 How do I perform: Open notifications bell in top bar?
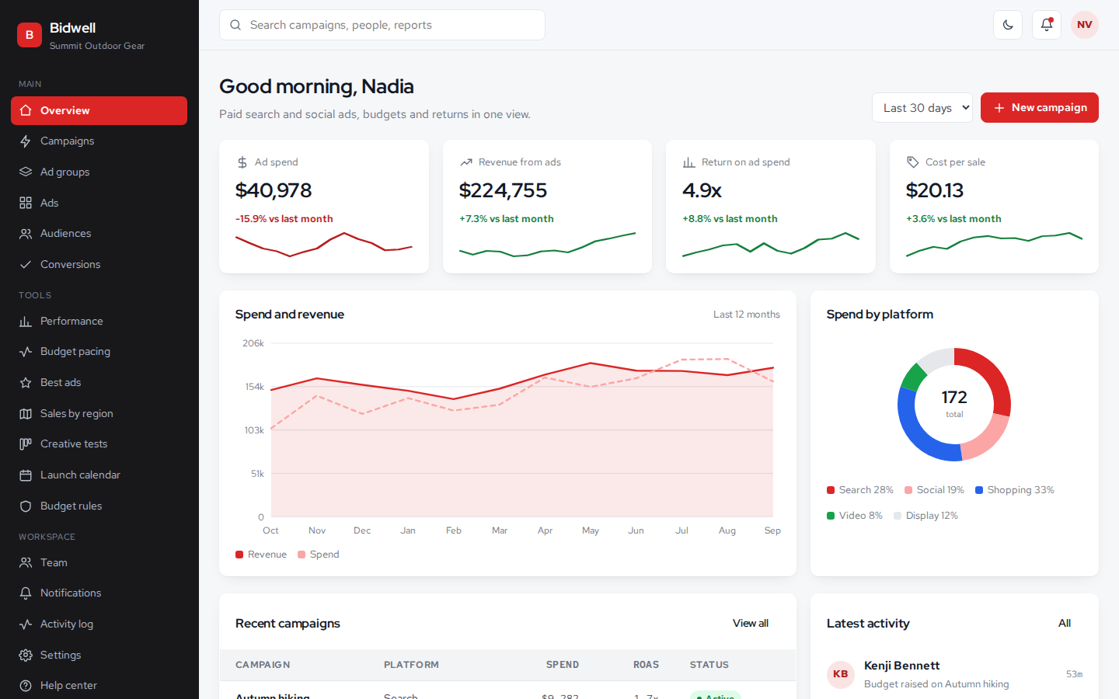(1047, 25)
